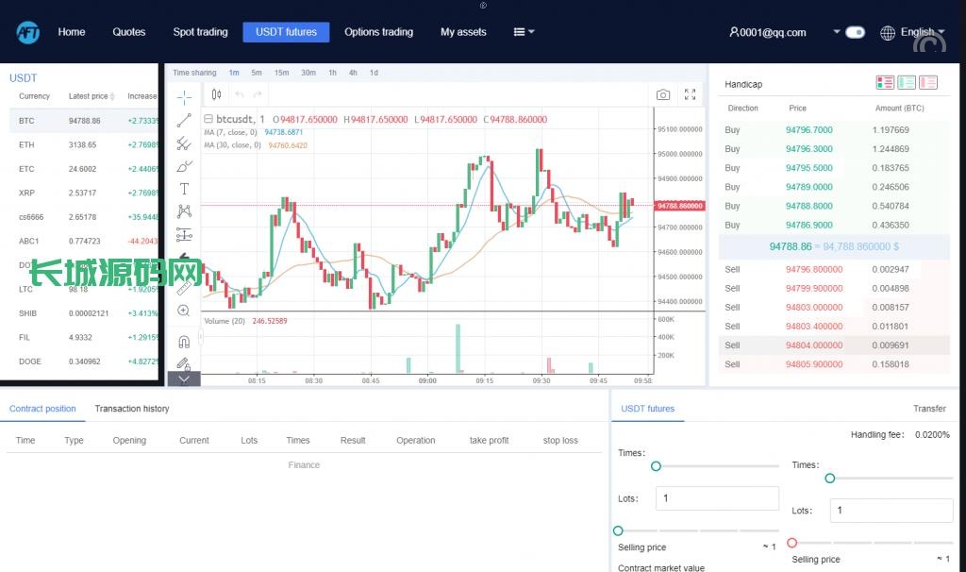Show sell-only order book view
This screenshot has width=966, height=572.
point(928,83)
